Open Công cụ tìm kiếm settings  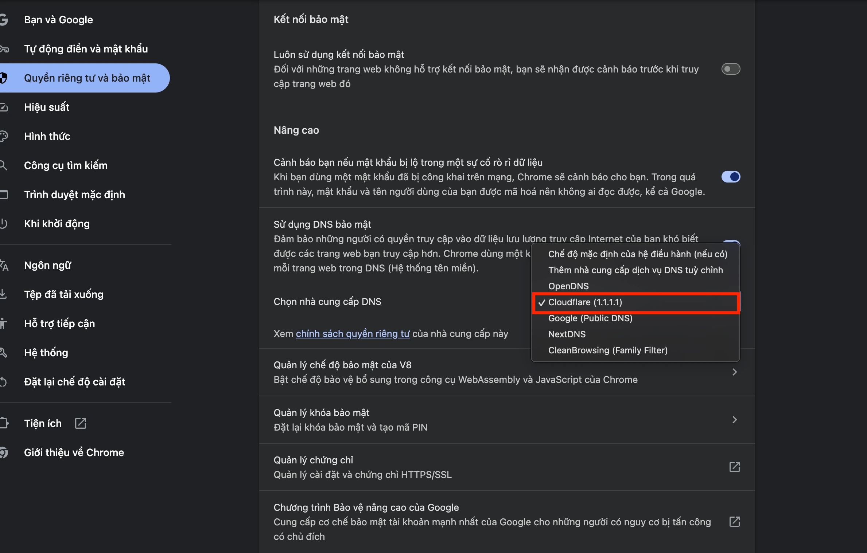[x=66, y=165]
